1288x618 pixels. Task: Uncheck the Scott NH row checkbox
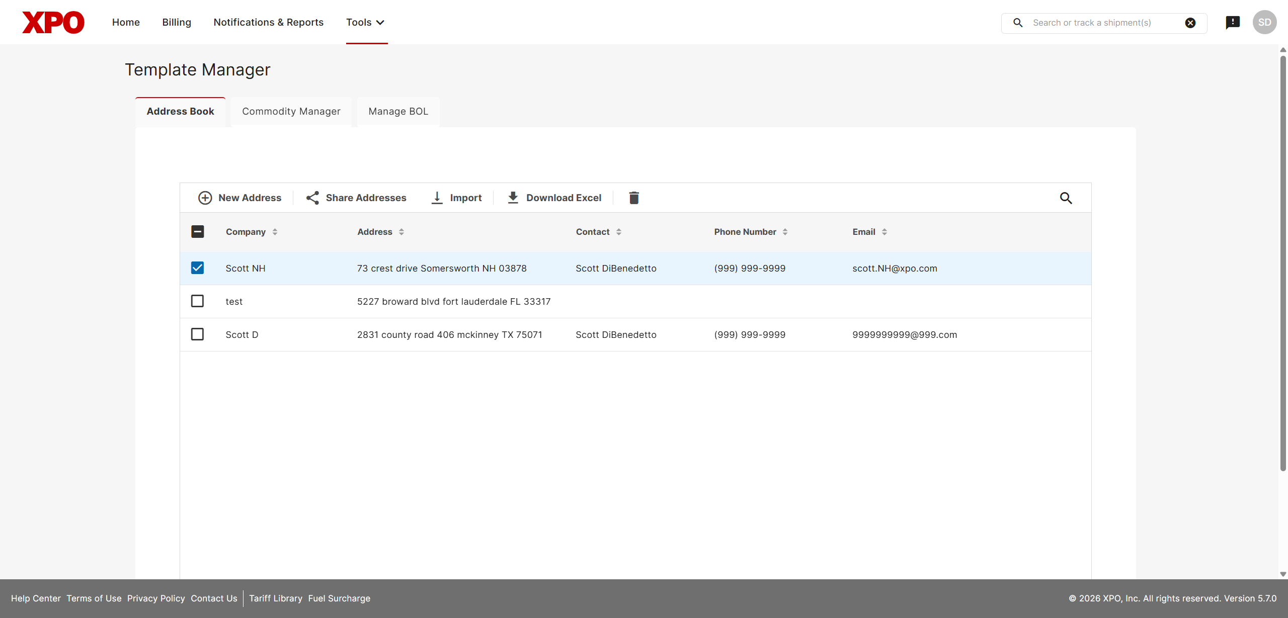[x=197, y=268]
